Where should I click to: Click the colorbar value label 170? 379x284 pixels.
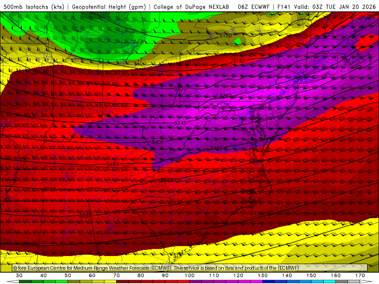coord(360,275)
